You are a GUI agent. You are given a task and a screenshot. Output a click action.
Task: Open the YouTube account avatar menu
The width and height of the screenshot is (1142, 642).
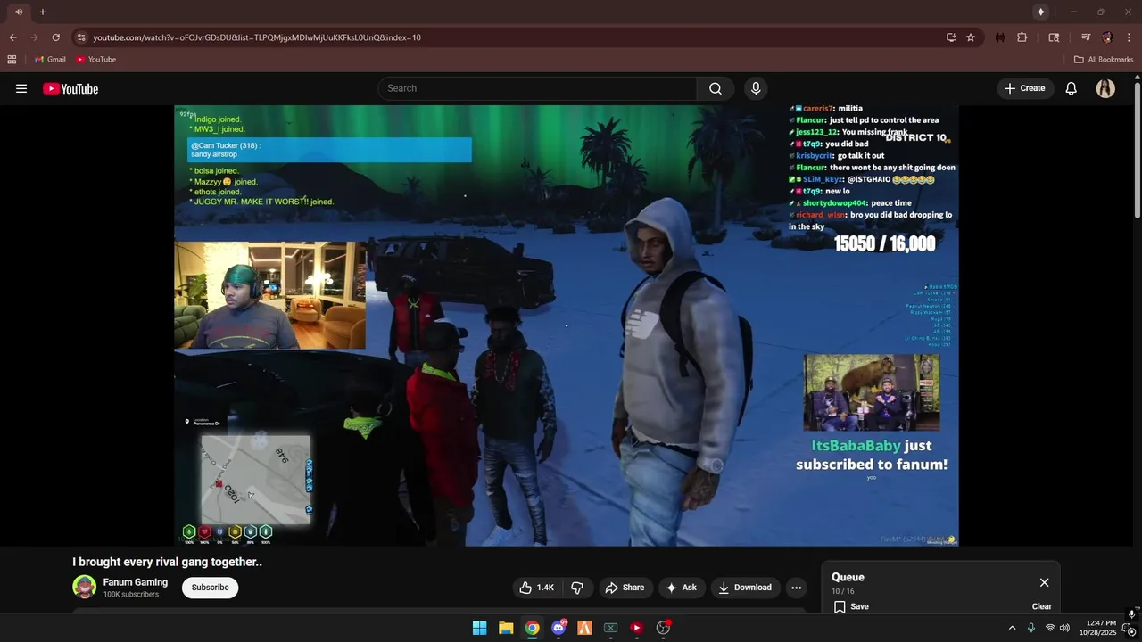(1105, 88)
